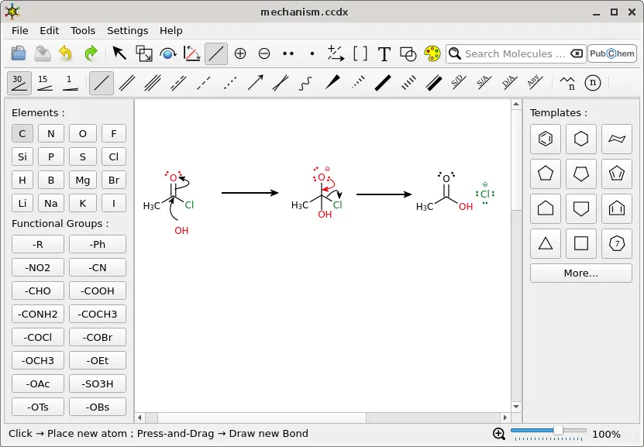Image resolution: width=644 pixels, height=447 pixels.
Task: Select the N element button
Action: tap(51, 134)
